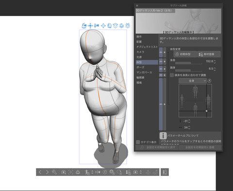Image resolution: width=233 pixels, height=191 pixels.
Task: Toggle eye visibility for 身長 row
Action: [x=161, y=61]
